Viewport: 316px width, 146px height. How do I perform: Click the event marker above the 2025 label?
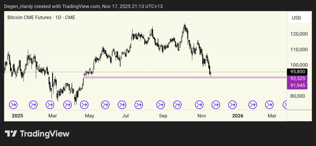click(x=14, y=105)
